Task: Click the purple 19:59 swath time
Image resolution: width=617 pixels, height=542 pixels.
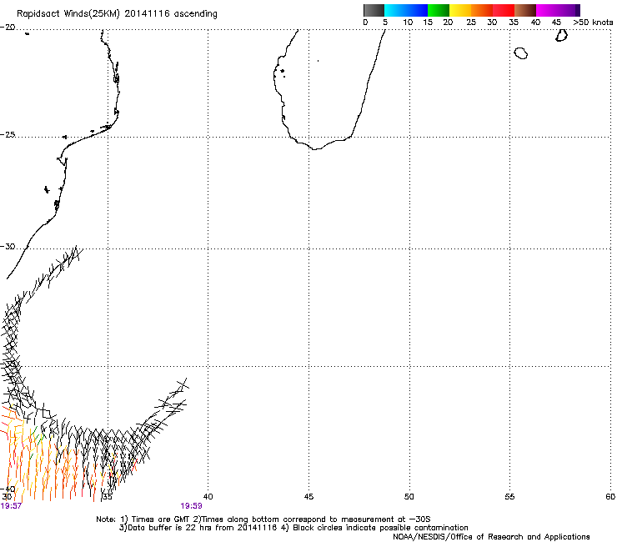Action: (191, 506)
